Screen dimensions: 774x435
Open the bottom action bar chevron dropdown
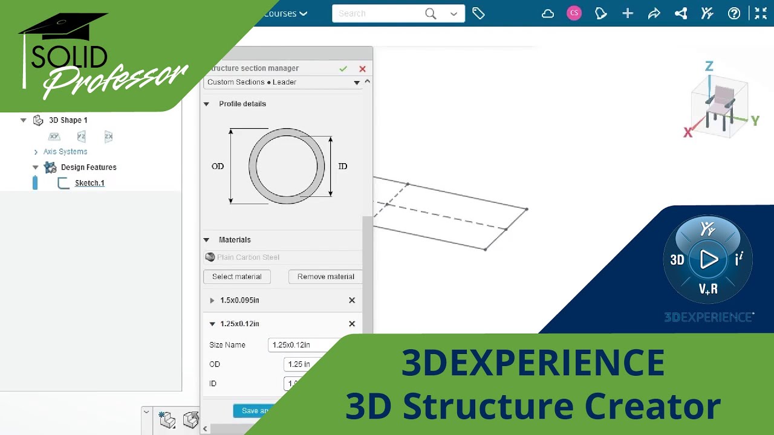pyautogui.click(x=146, y=412)
